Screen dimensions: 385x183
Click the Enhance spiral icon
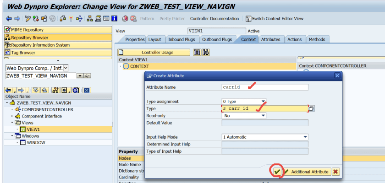[x=52, y=19]
